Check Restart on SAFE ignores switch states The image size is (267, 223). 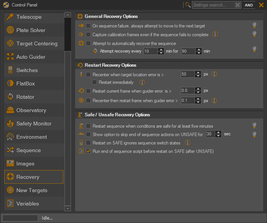pyautogui.click(x=88, y=143)
